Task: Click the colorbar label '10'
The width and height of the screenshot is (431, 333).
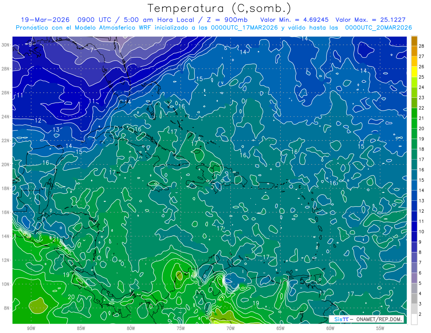Action: click(x=422, y=232)
